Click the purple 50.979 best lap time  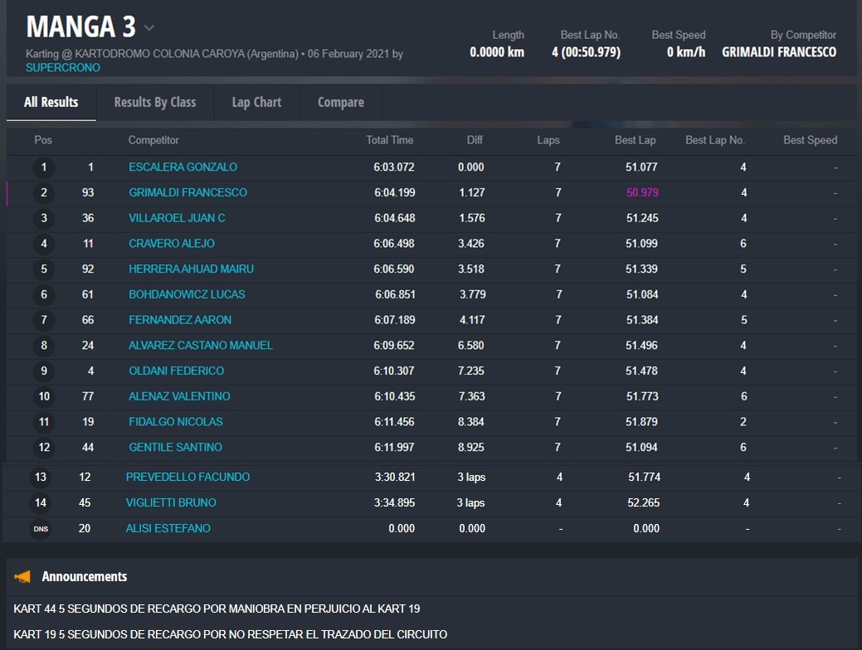[641, 192]
